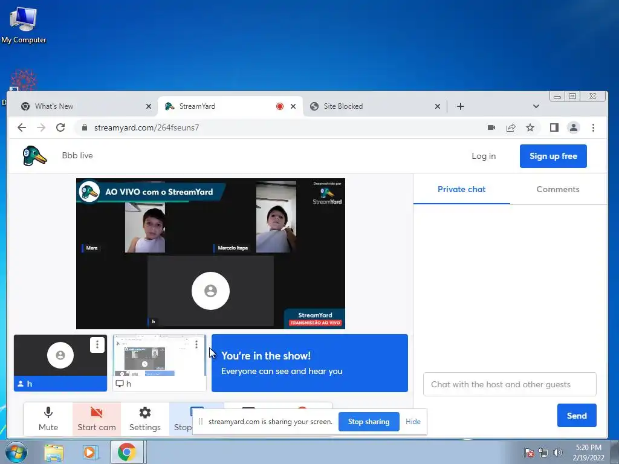Go back in Chrome
This screenshot has width=619, height=464.
(22, 127)
